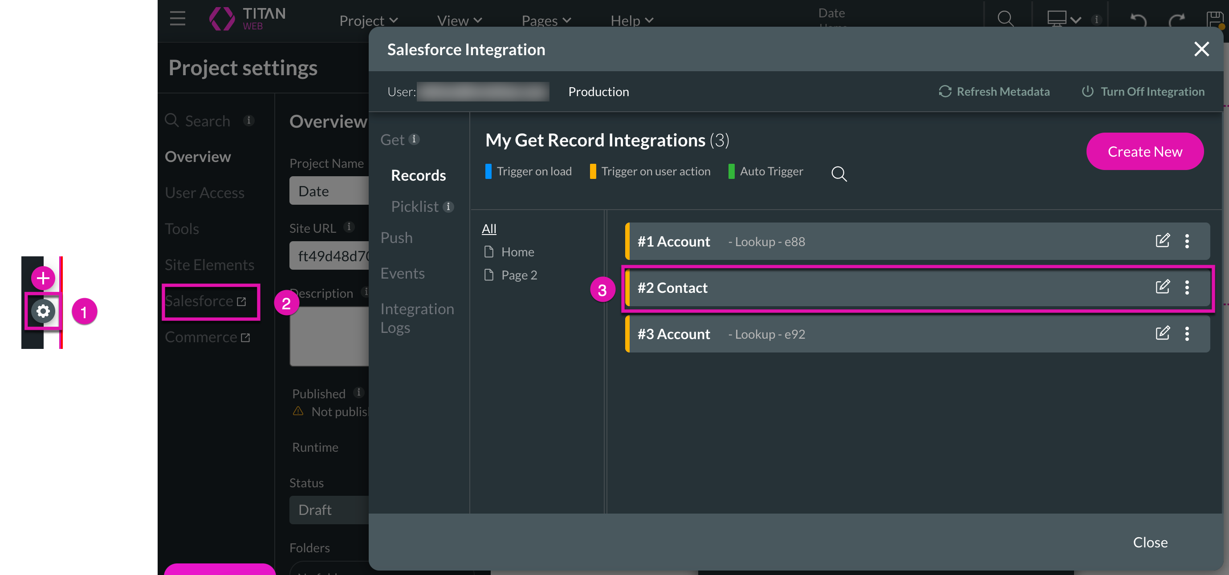Close the Salesforce Integration dialog with X
1229x575 pixels.
point(1201,49)
